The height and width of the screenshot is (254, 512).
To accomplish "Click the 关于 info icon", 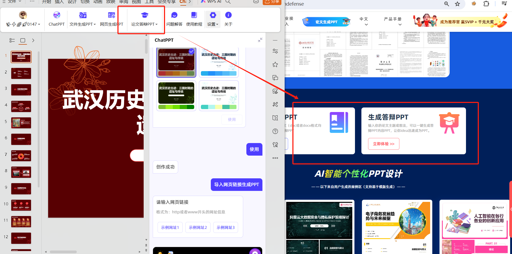I will (x=228, y=15).
